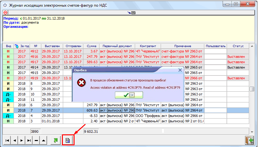Click the exit door icon at bottom right
The height and width of the screenshot is (147, 258).
click(249, 140)
